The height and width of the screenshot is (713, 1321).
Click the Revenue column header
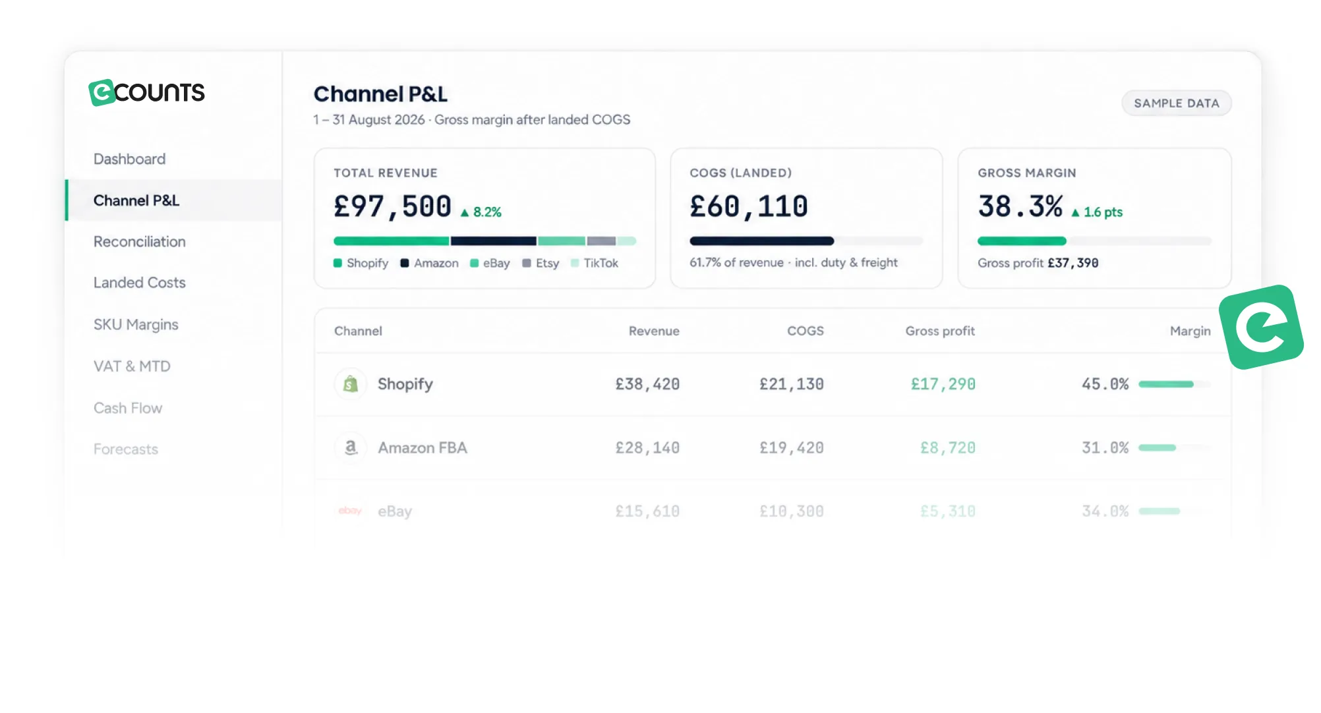pos(654,331)
